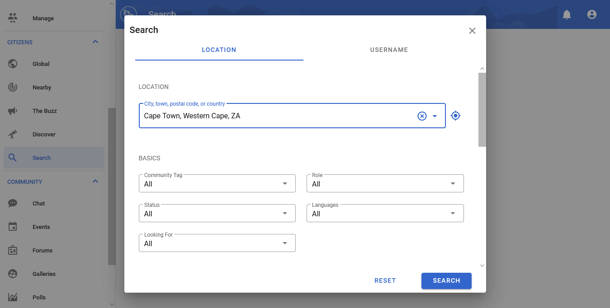Click the Search dialog scrollbar thumb
This screenshot has height=308, width=610.
click(x=482, y=110)
